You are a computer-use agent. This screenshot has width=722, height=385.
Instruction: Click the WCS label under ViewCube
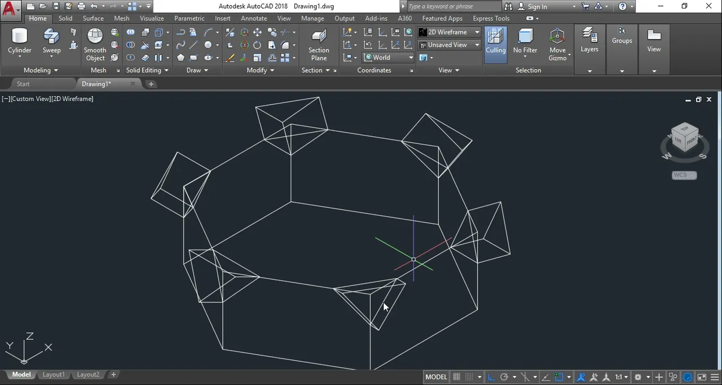[x=684, y=175]
